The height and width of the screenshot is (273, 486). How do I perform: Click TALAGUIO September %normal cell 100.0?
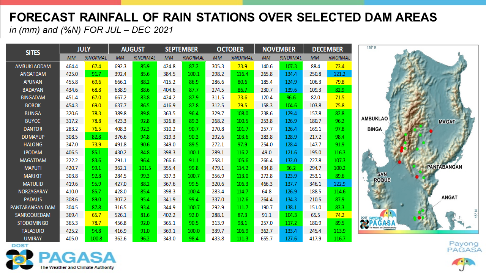(194, 231)
